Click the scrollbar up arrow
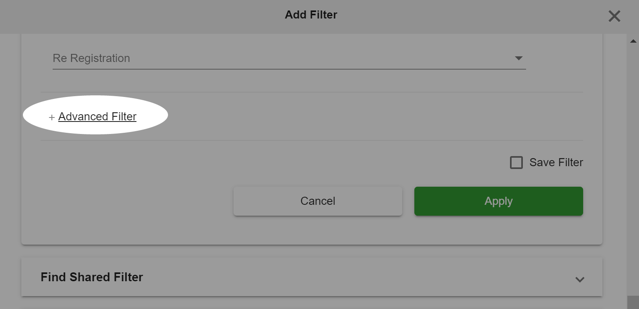The image size is (639, 309). pyautogui.click(x=633, y=41)
